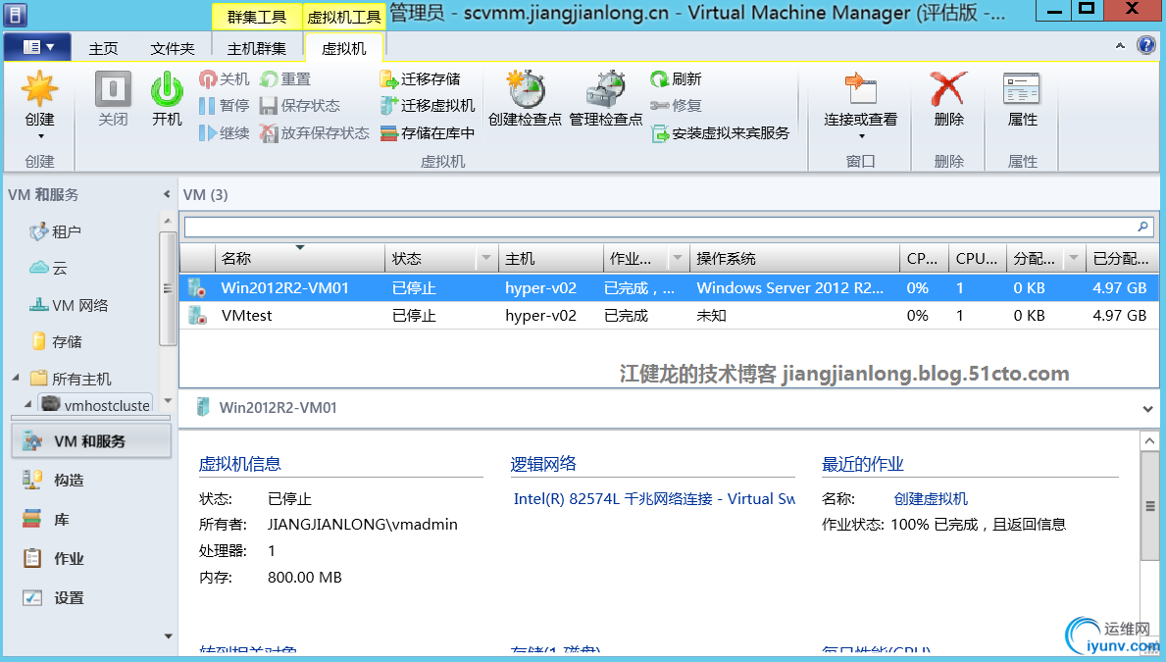Collapse the Win2012R2-VM01 details pane chevron
The width and height of the screenshot is (1166, 662).
1147,408
